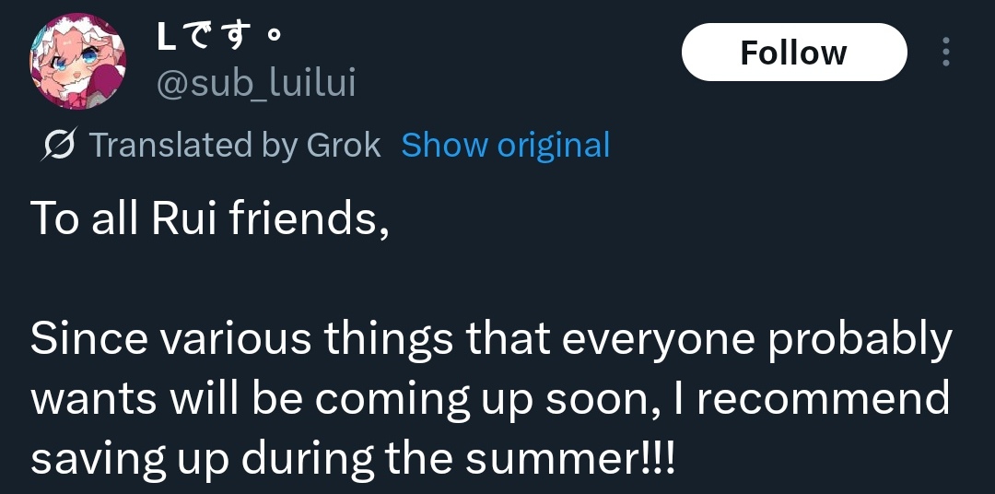Image resolution: width=995 pixels, height=494 pixels.
Task: Open the three-dot more options menu
Action: [x=945, y=53]
